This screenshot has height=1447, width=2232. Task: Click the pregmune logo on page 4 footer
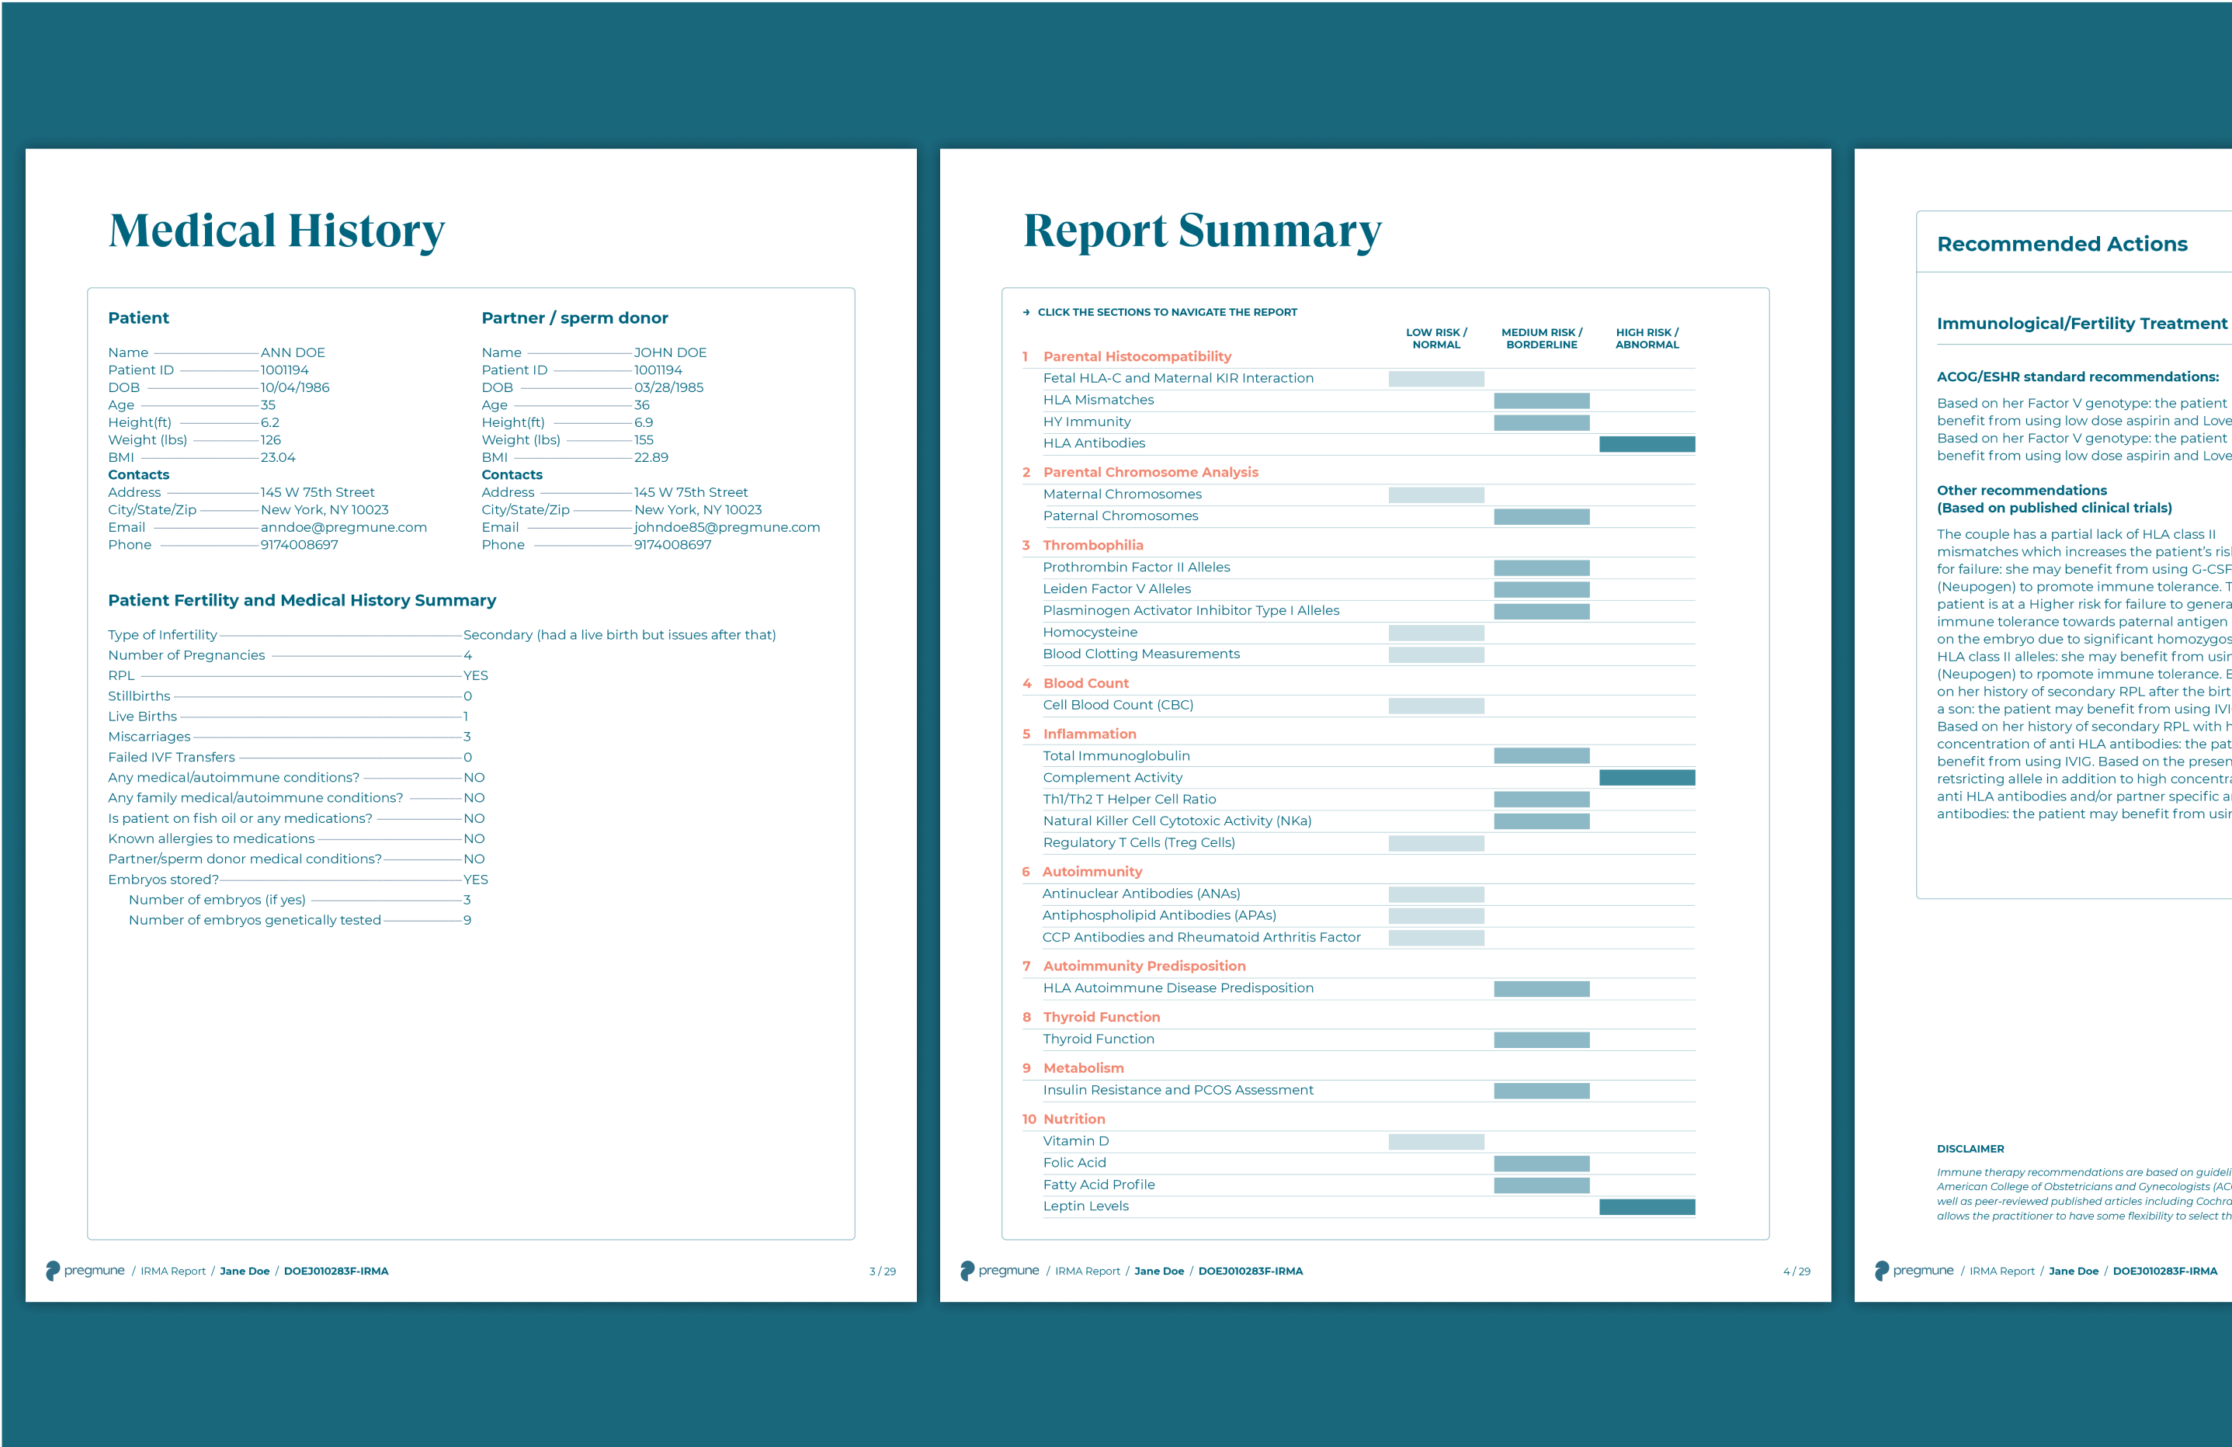[x=999, y=1271]
